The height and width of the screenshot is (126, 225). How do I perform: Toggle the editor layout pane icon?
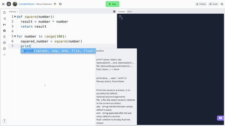[x=114, y=12]
